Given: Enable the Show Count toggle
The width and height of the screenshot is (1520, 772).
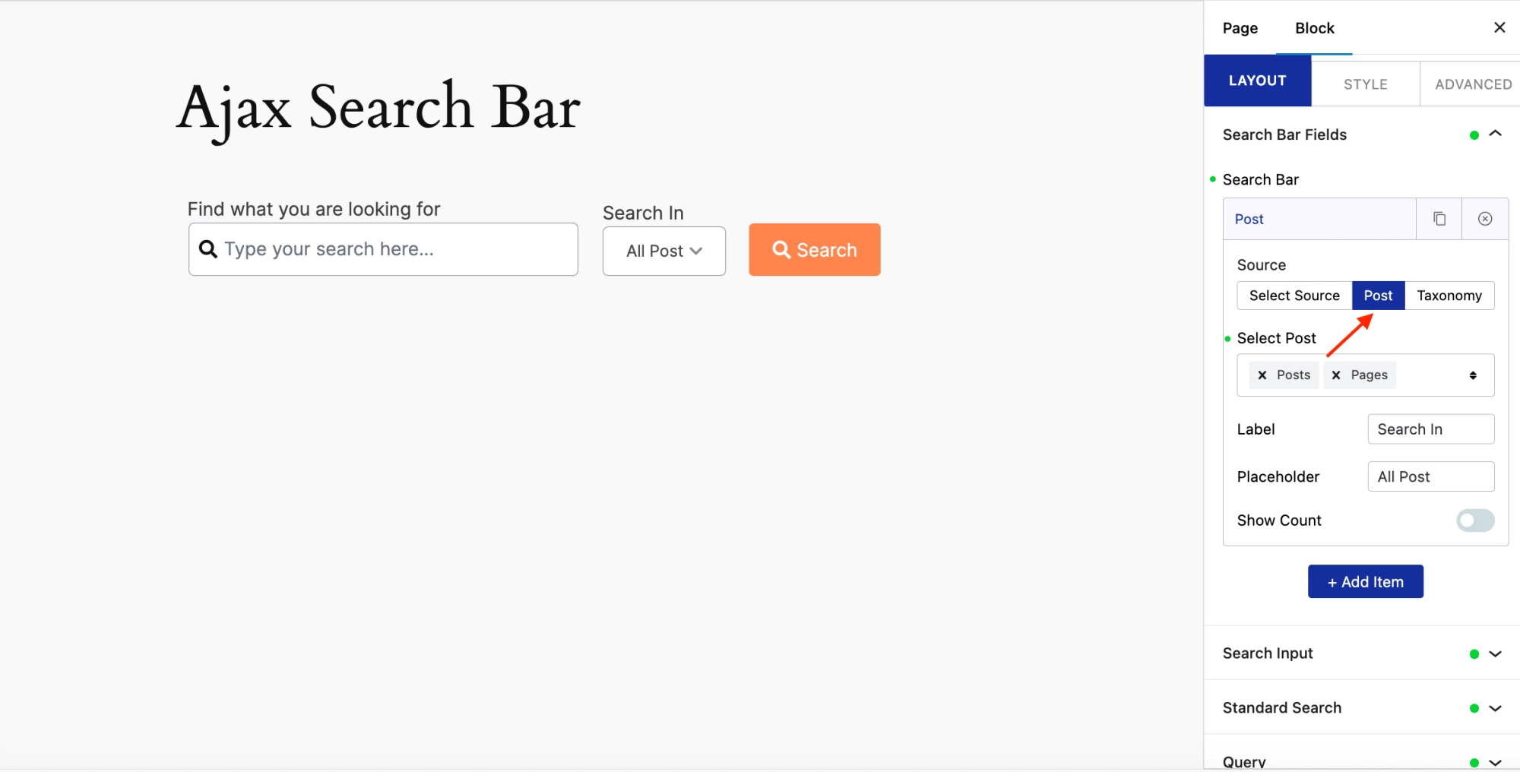Looking at the screenshot, I should tap(1474, 520).
